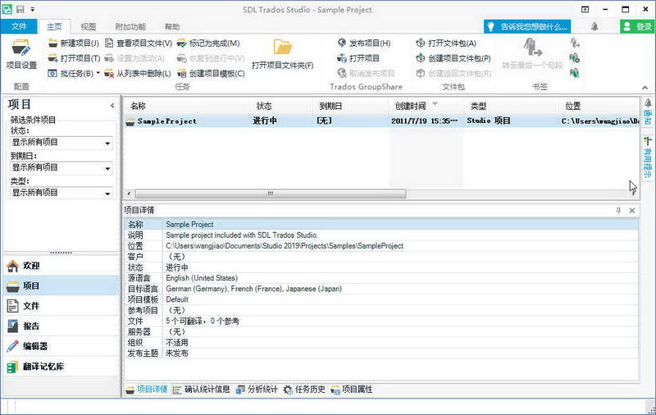Sort by 类型 column header
The image size is (656, 415).
click(x=511, y=106)
